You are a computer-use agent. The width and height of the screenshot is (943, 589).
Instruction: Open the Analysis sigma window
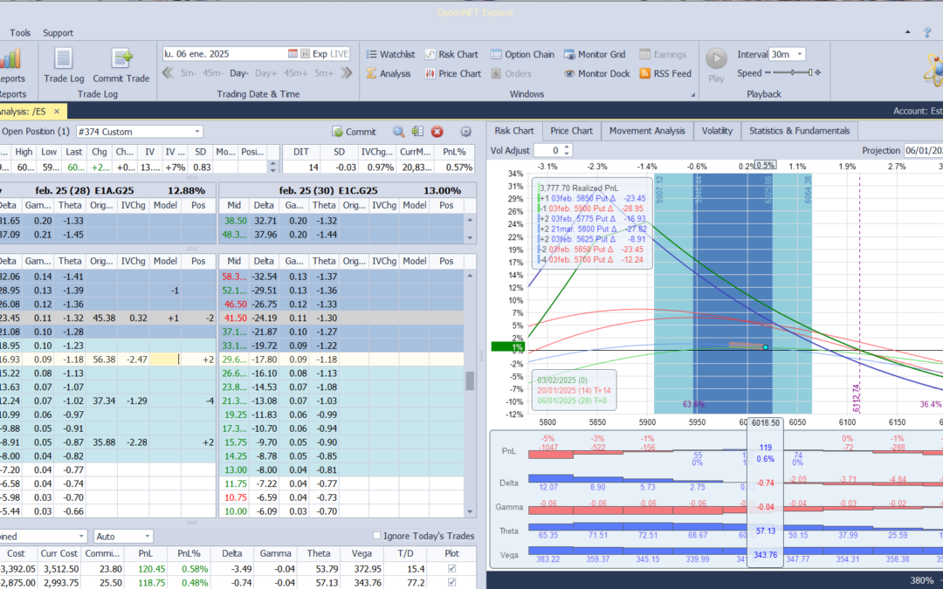pos(389,73)
